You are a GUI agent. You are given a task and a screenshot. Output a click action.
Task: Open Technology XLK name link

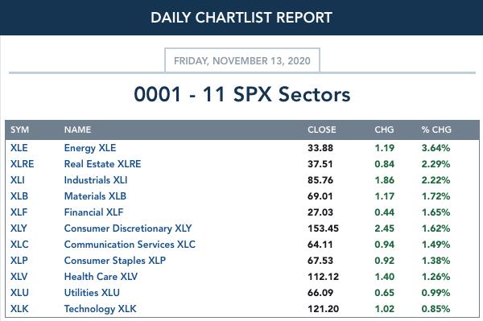pyautogui.click(x=100, y=309)
